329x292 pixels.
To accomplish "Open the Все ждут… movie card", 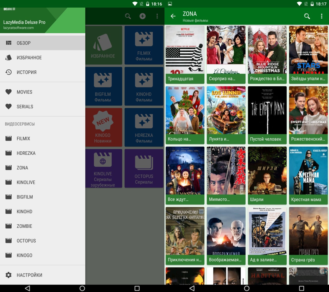I will [185, 175].
